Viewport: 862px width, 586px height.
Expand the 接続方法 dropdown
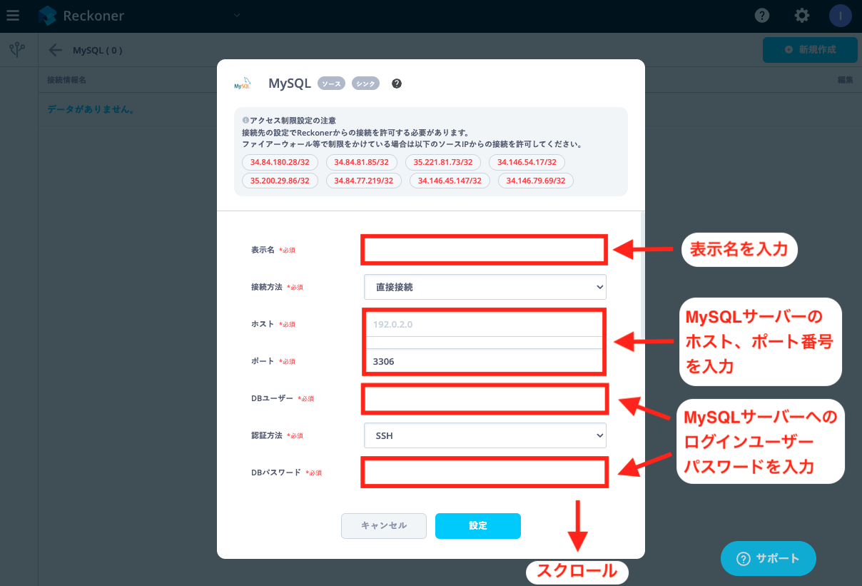click(485, 287)
